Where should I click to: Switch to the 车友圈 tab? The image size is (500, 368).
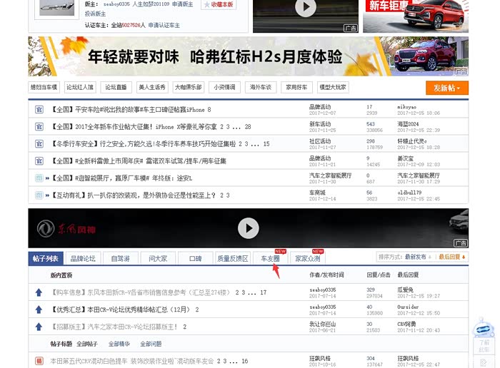coord(270,258)
